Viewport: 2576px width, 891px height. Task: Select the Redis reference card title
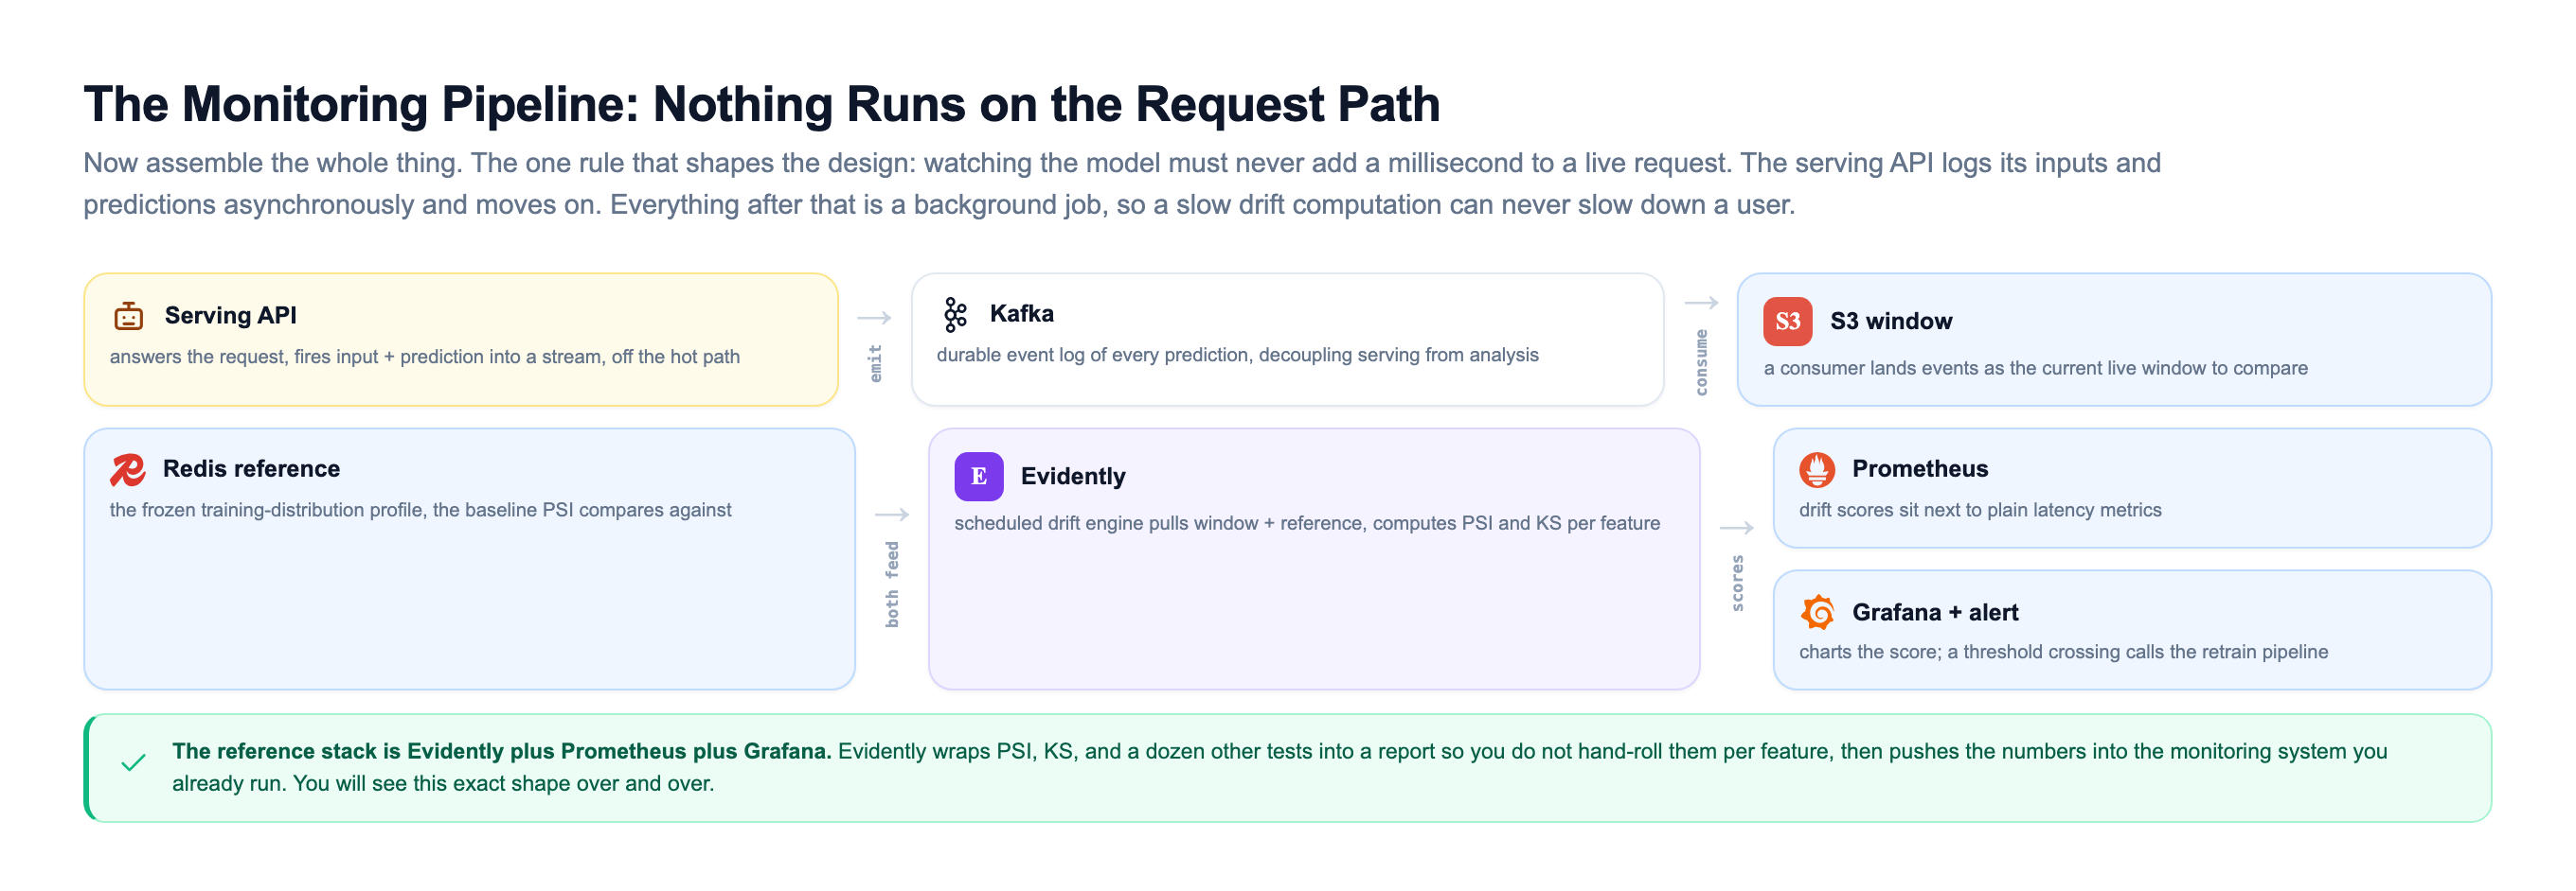[x=251, y=469]
